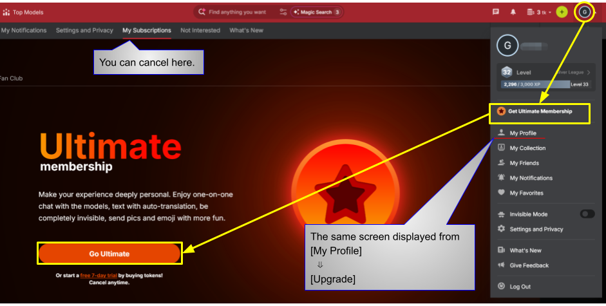Click the G profile avatar in header
Screen dimensions: 606x306
[x=584, y=12]
